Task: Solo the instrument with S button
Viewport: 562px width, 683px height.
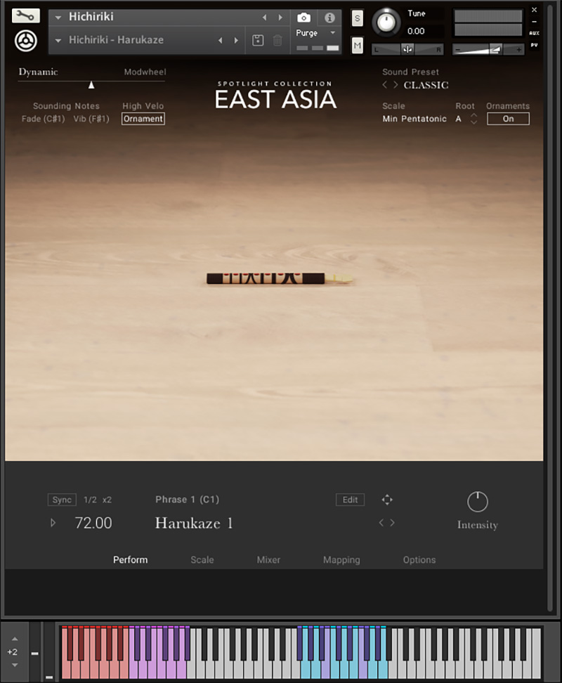Action: pyautogui.click(x=357, y=18)
